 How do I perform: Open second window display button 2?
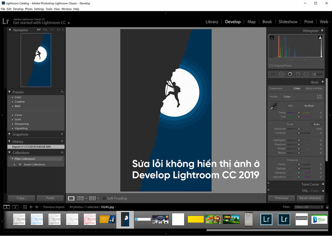click(15, 207)
